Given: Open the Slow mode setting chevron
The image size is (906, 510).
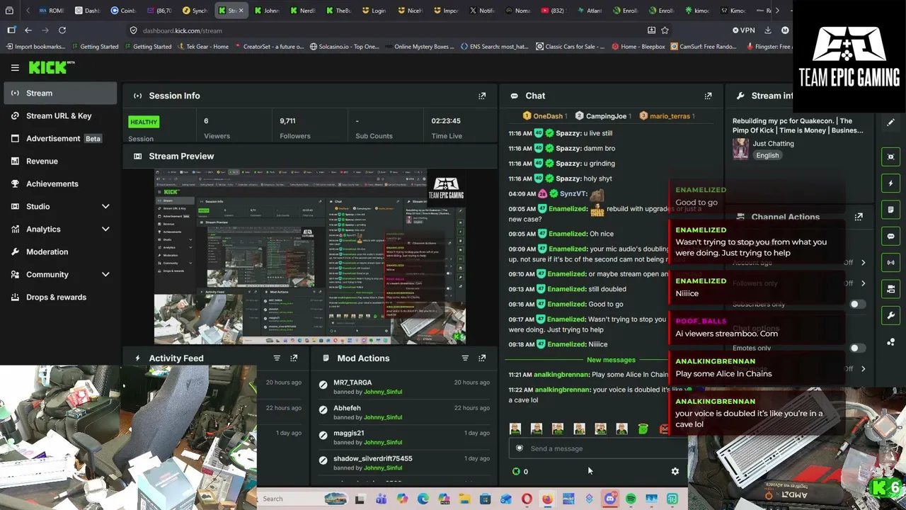Looking at the screenshot, I should pyautogui.click(x=863, y=368).
